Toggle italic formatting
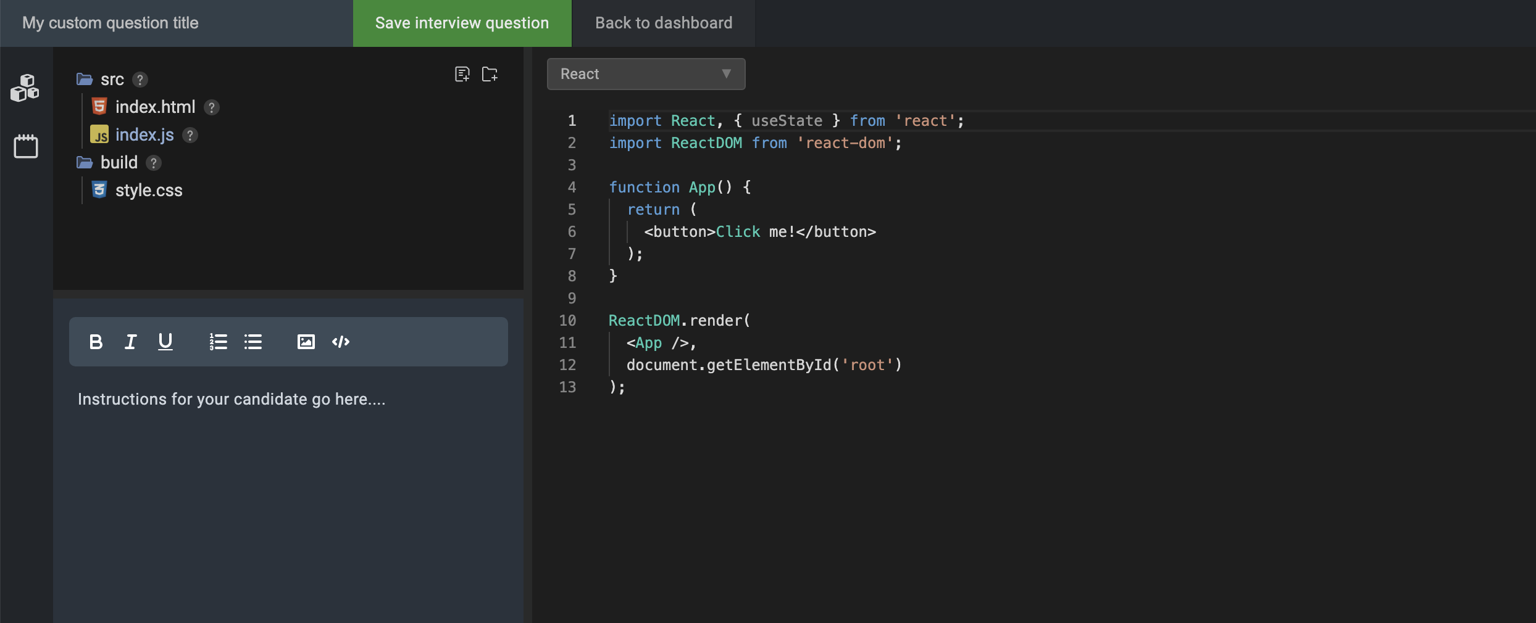Viewport: 1536px width, 623px height. tap(130, 342)
